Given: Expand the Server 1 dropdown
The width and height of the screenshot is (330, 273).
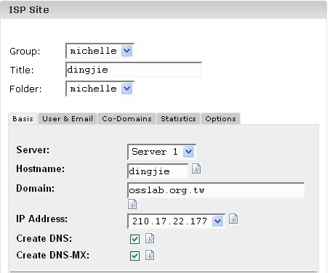Looking at the screenshot, I should click(x=161, y=152).
